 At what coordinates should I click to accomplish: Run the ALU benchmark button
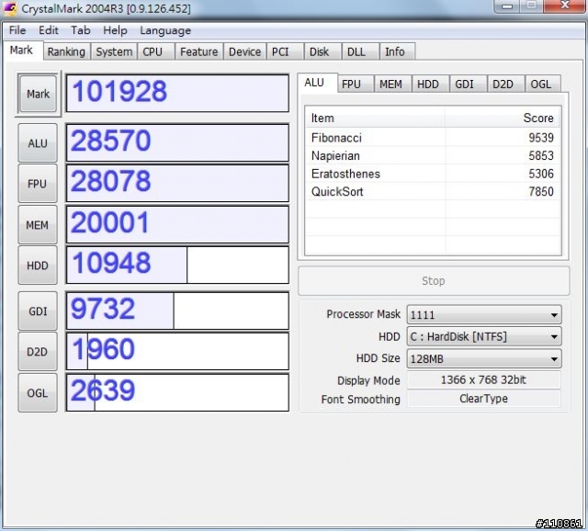38,143
